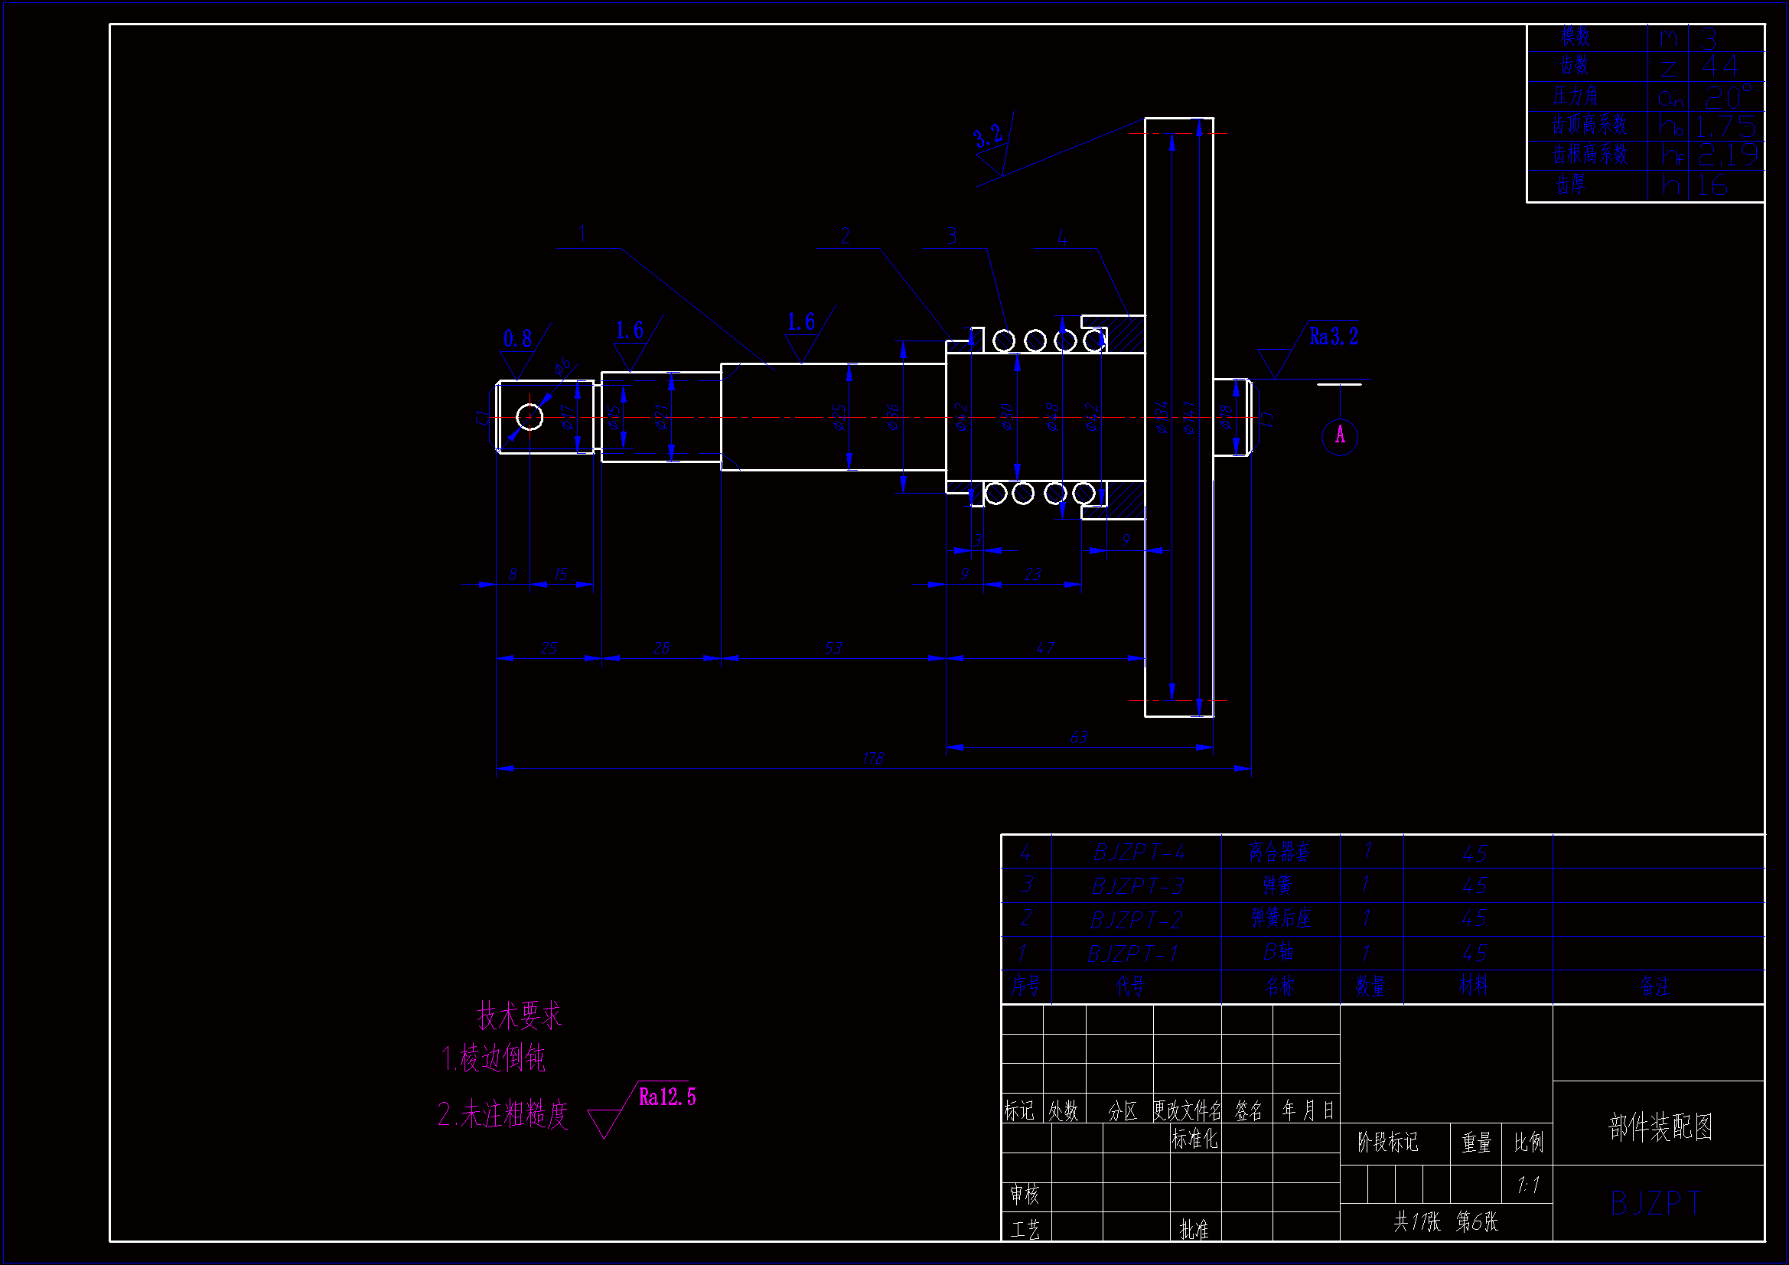Select part balloon number 1 label
Screen dimensions: 1789x1265
pyautogui.click(x=582, y=234)
